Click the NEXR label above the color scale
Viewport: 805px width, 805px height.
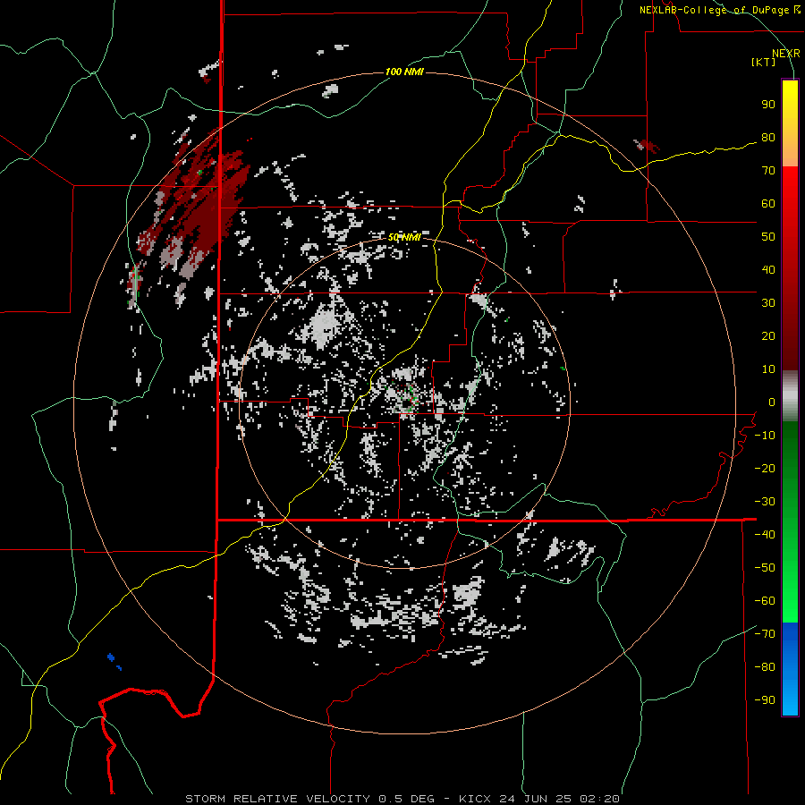(785, 54)
